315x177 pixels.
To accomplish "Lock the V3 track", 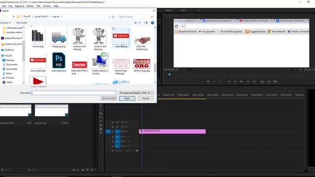I will 113,122.
